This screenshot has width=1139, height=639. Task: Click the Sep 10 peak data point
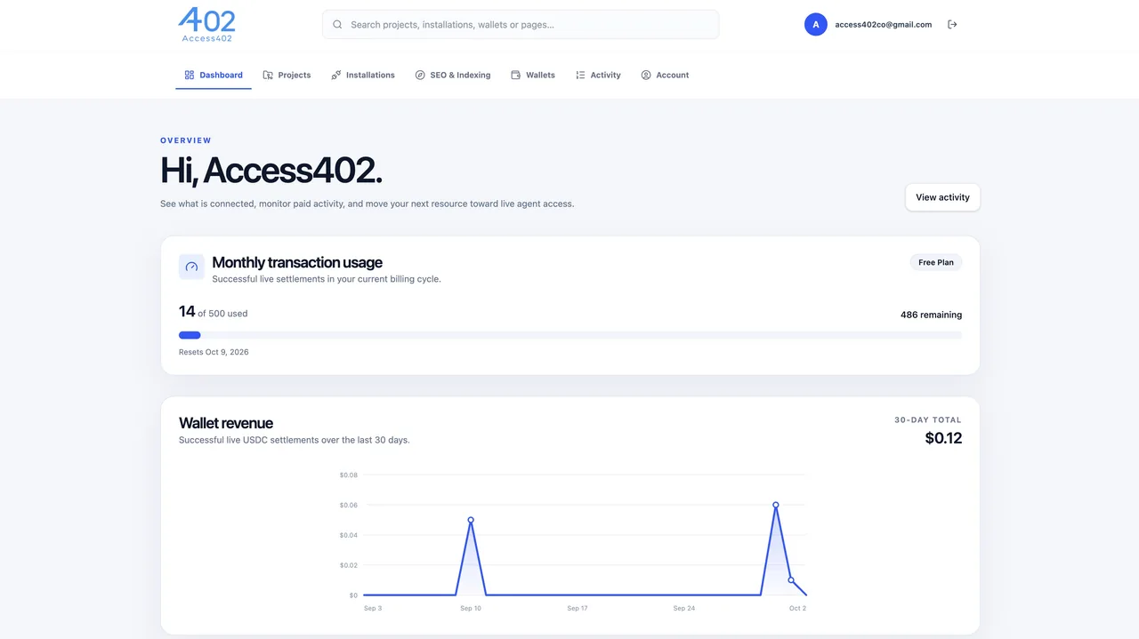[x=471, y=520]
